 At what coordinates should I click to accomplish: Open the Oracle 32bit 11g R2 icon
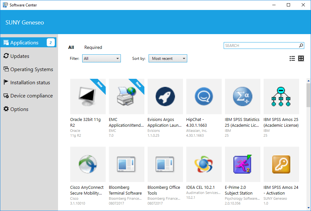88,96
